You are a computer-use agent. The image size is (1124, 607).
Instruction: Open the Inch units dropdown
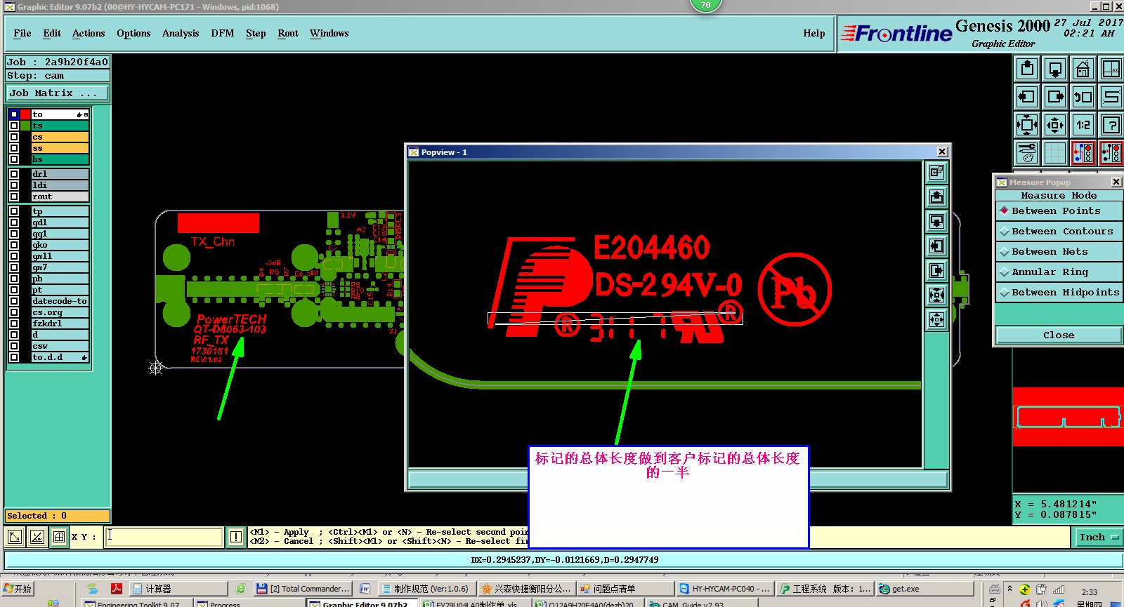[x=1099, y=537]
